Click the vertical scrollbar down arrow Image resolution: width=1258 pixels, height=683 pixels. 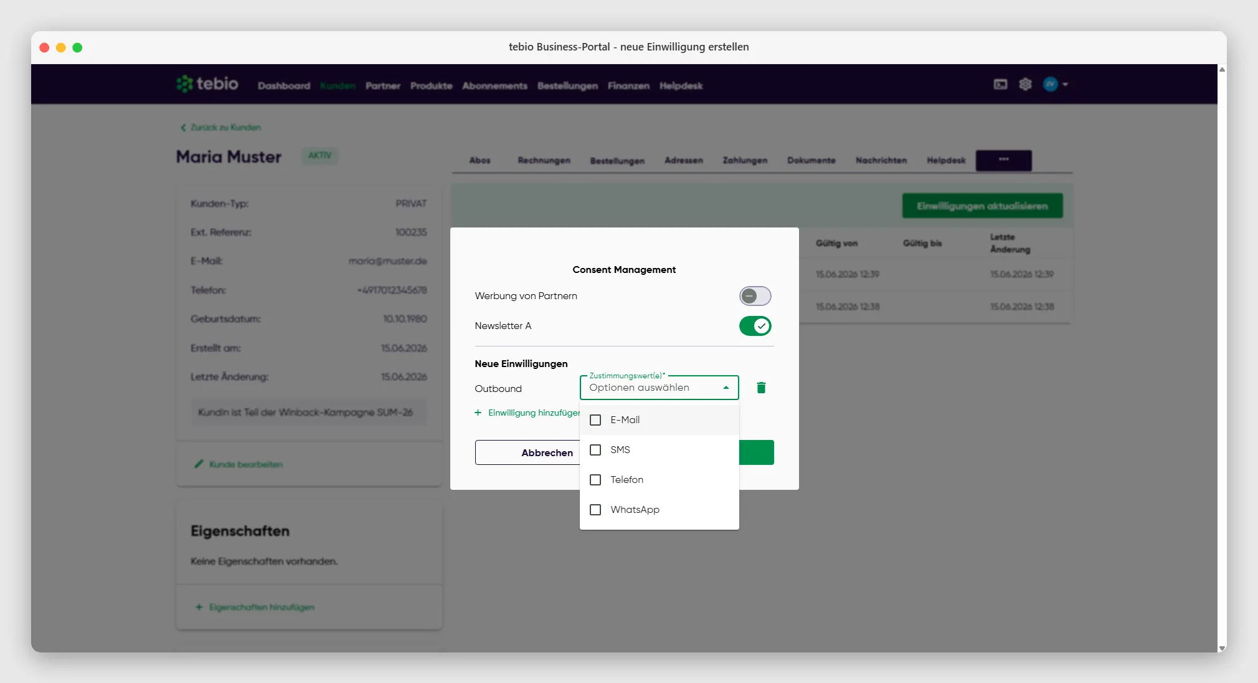[x=1222, y=648]
